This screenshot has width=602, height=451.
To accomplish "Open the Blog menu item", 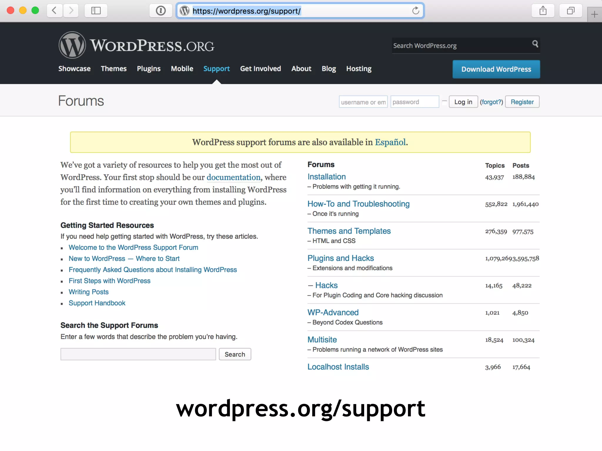I will [x=329, y=69].
